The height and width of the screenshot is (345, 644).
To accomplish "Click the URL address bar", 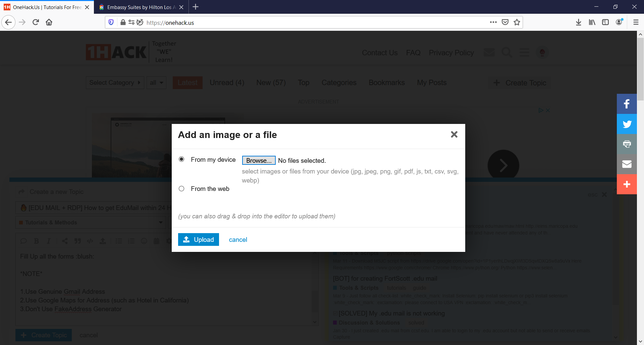I will pyautogui.click(x=302, y=22).
